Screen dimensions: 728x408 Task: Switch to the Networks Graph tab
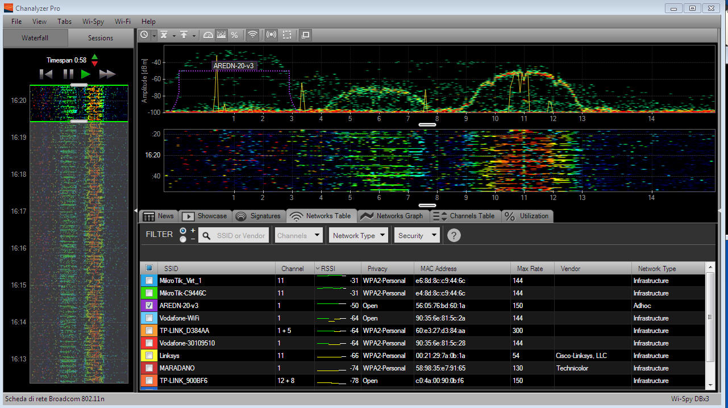tap(393, 216)
